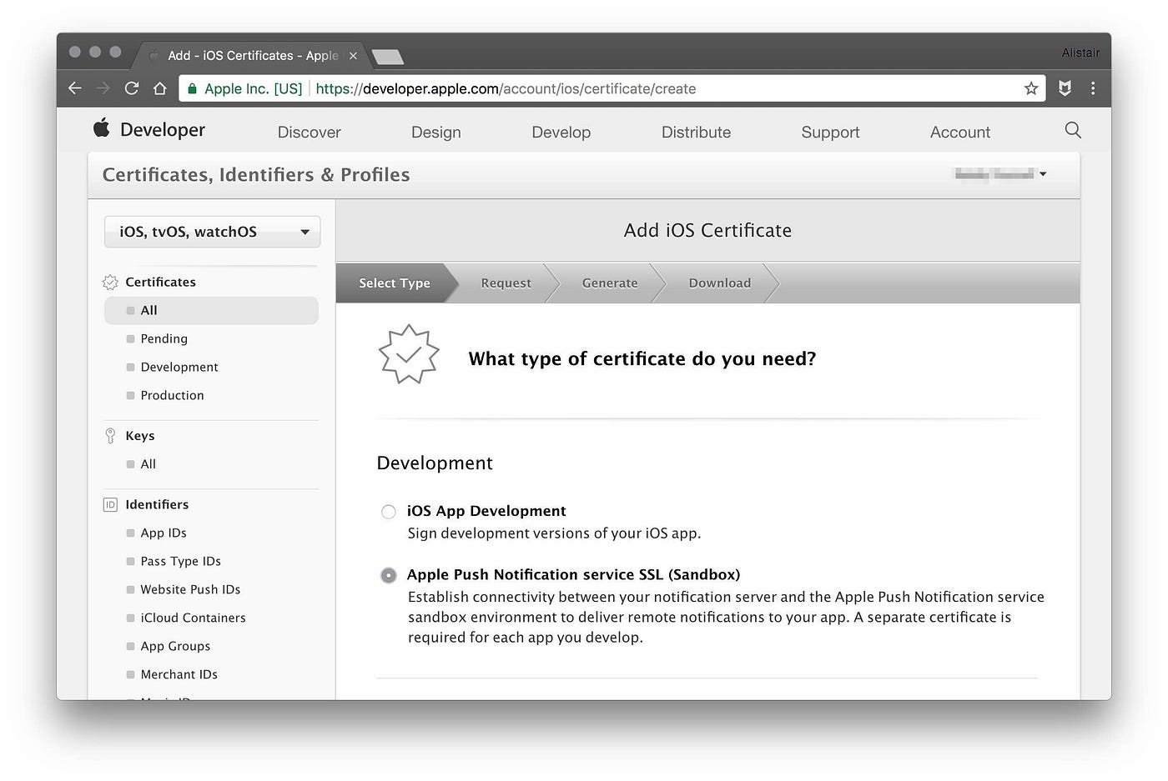Open the Chrome menu with three dots
Image resolution: width=1168 pixels, height=781 pixels.
1093,88
